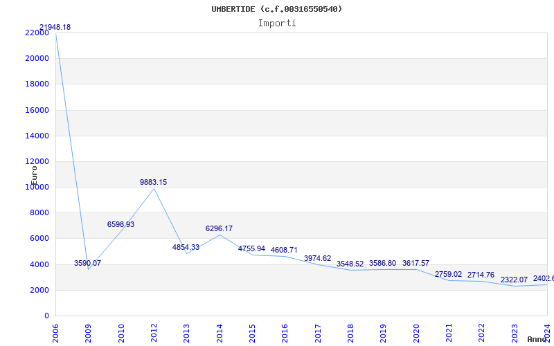Click the 9883.15 peak label
The width and height of the screenshot is (554, 346).
153,182
